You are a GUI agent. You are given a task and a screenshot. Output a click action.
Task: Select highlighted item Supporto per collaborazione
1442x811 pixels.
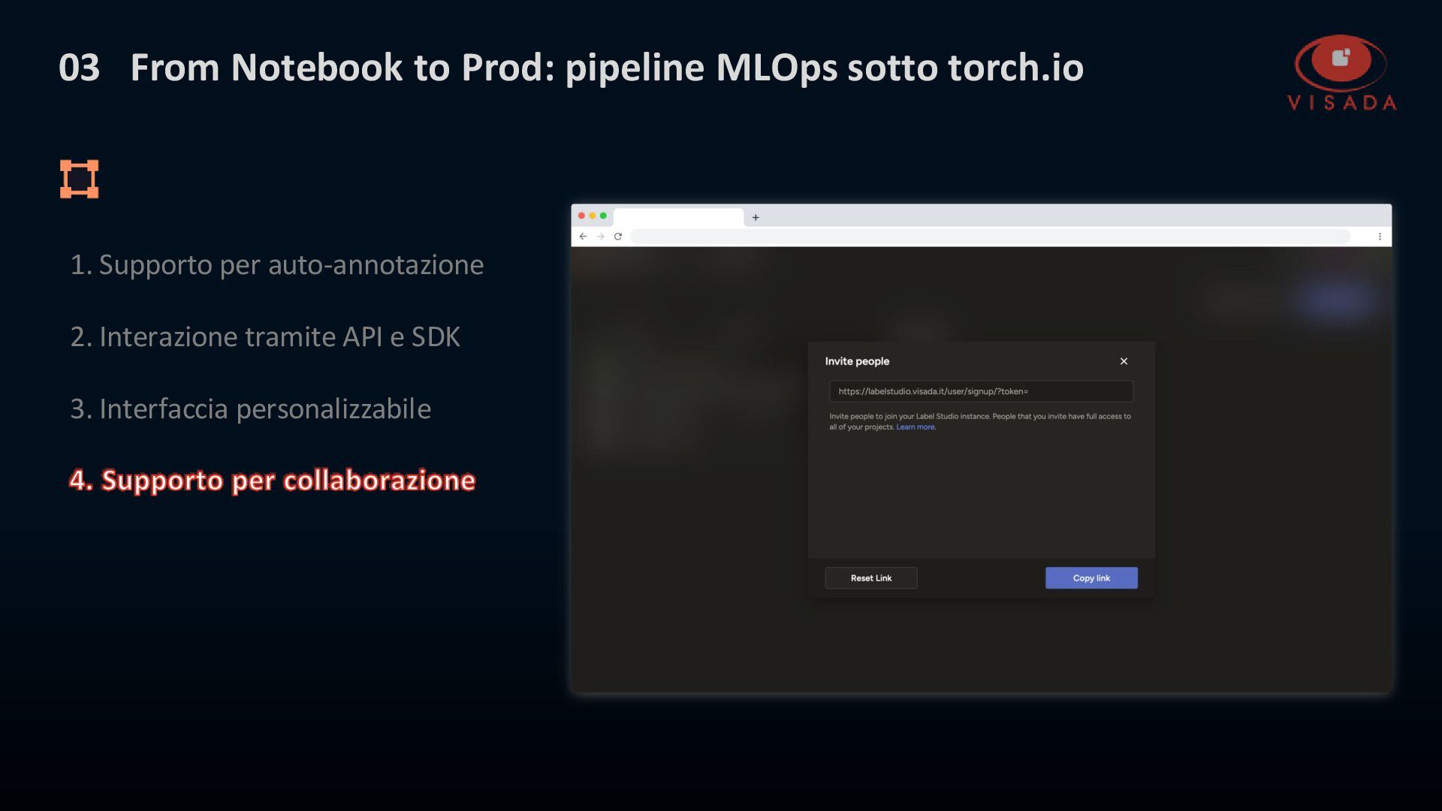point(272,480)
